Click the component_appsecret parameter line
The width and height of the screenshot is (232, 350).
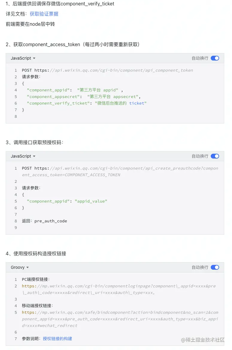click(x=84, y=97)
